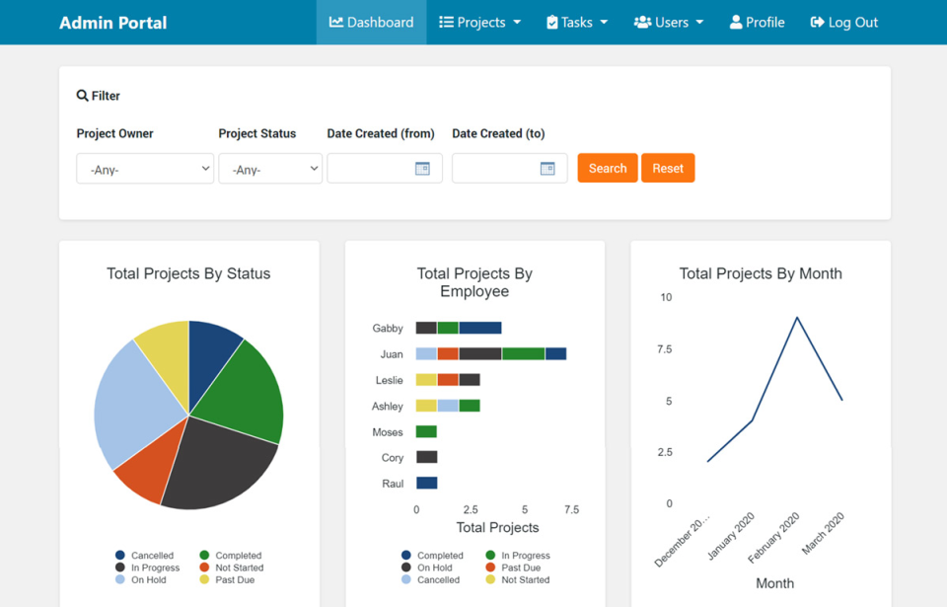The height and width of the screenshot is (607, 947).
Task: Open the Dashboard using its chart icon
Action: (335, 22)
